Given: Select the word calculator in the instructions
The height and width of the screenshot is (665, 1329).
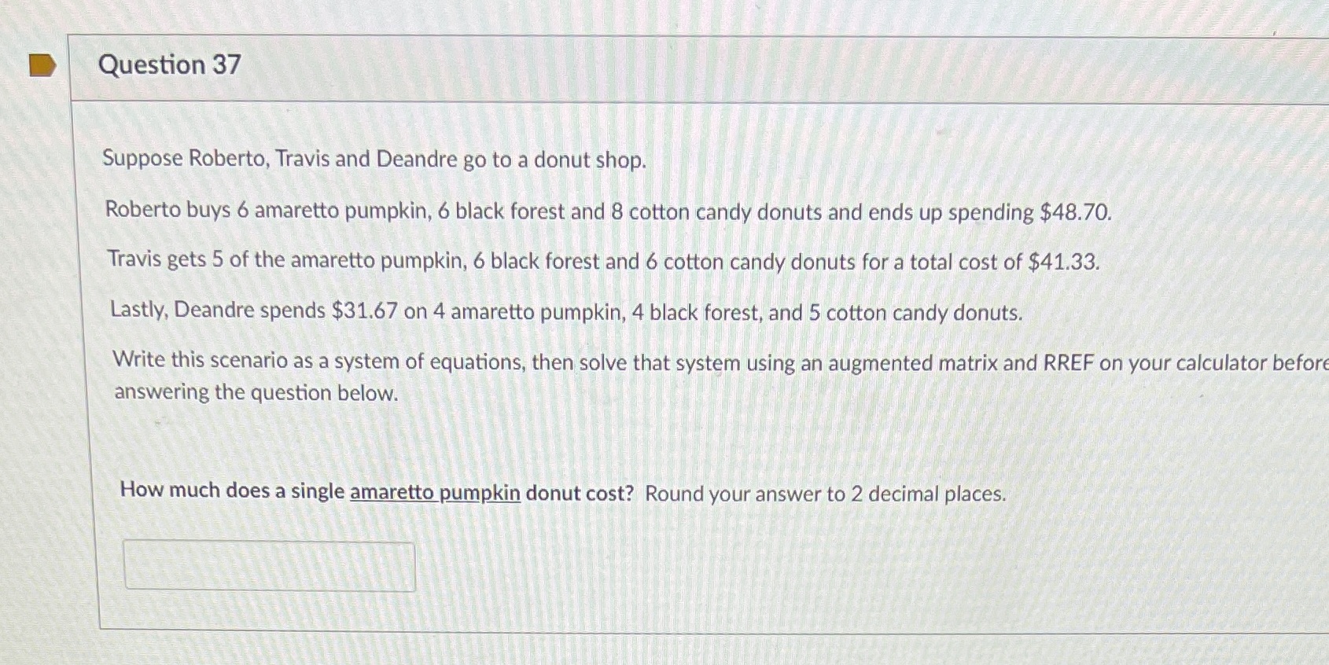Looking at the screenshot, I should [x=1223, y=362].
